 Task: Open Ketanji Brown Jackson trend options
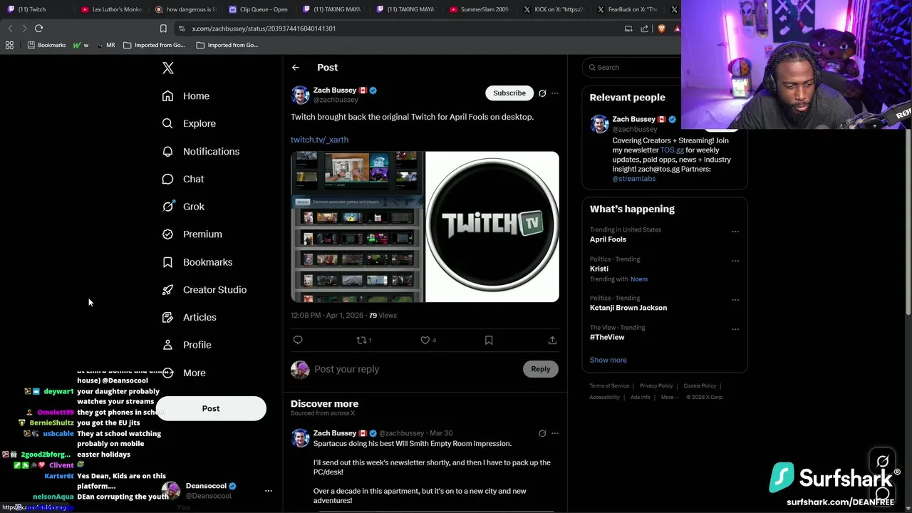pos(735,300)
